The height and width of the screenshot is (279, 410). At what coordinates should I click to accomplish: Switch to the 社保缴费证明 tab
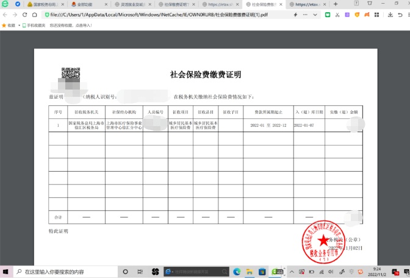click(x=177, y=4)
